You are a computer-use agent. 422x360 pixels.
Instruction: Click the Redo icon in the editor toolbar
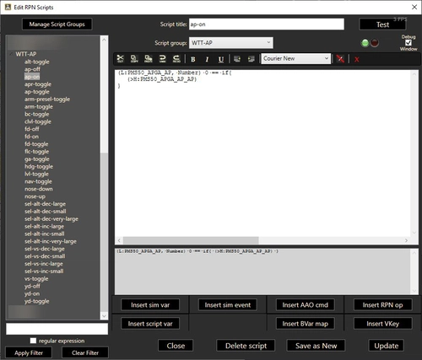pos(176,59)
